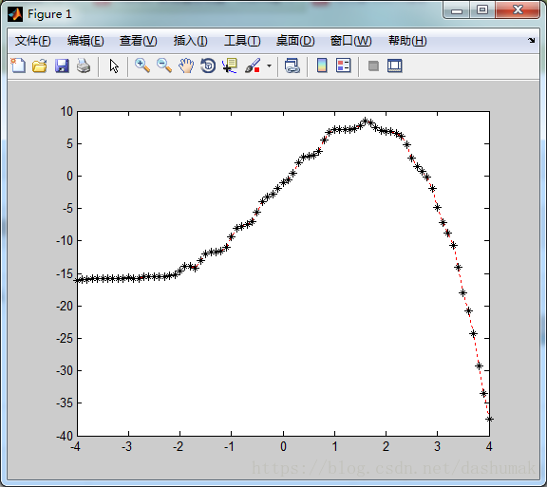Image resolution: width=547 pixels, height=487 pixels.
Task: Open the 插入(I) menu
Action: (x=191, y=41)
